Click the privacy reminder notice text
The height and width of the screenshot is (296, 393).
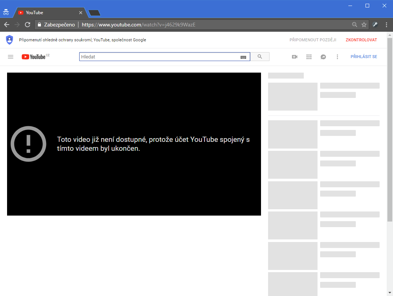83,40
